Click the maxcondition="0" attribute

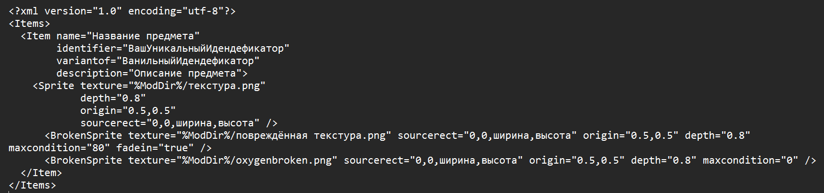751,160
